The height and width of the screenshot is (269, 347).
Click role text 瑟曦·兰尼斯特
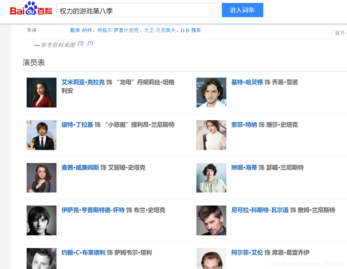point(285,167)
